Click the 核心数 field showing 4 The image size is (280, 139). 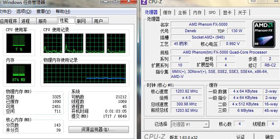[239, 124]
